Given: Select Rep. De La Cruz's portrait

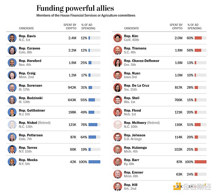Looking at the screenshot, I should 118,87.
